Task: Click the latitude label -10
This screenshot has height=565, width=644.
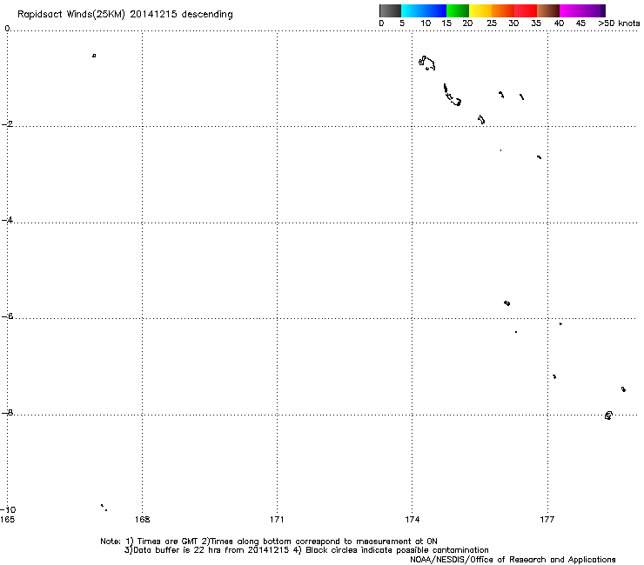Action: 8,509
